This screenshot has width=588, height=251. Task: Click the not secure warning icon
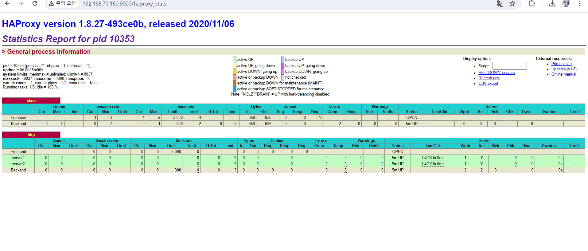click(x=51, y=3)
